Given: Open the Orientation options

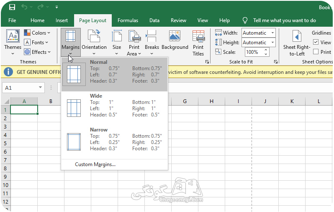Looking at the screenshot, I should coord(94,42).
